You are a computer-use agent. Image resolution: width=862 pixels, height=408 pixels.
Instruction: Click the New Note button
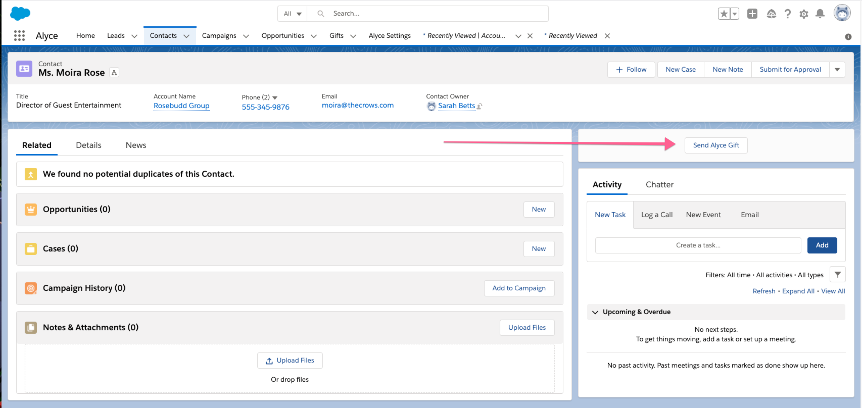click(x=728, y=70)
